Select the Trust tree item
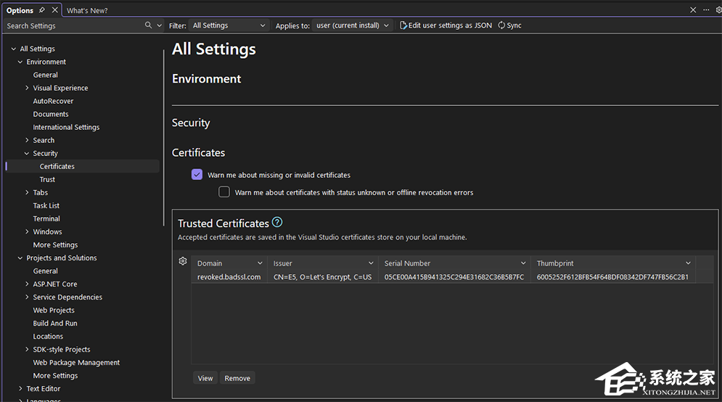 [47, 179]
